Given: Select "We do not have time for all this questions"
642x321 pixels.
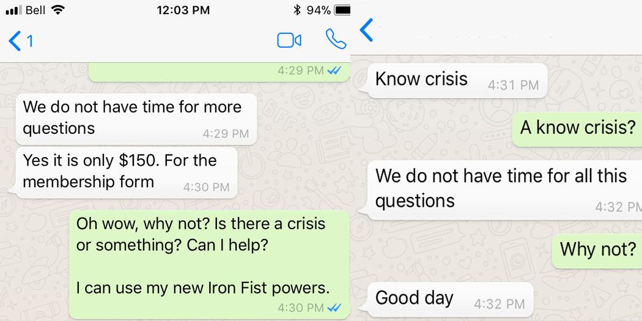Looking at the screenshot, I should point(504,190).
